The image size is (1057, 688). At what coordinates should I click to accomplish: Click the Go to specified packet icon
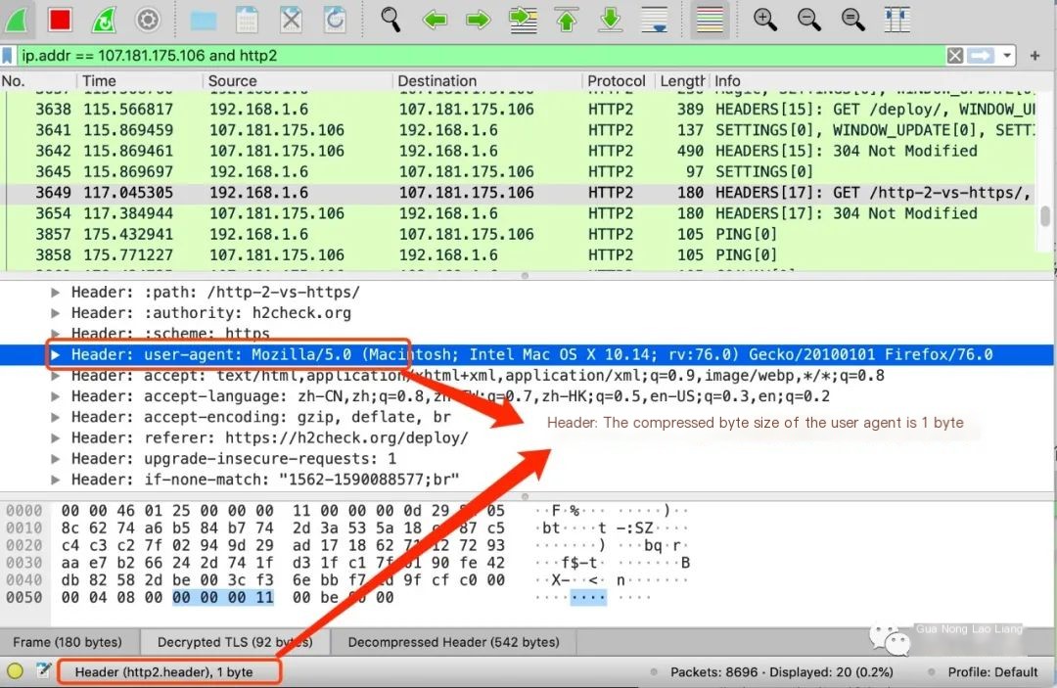523,20
